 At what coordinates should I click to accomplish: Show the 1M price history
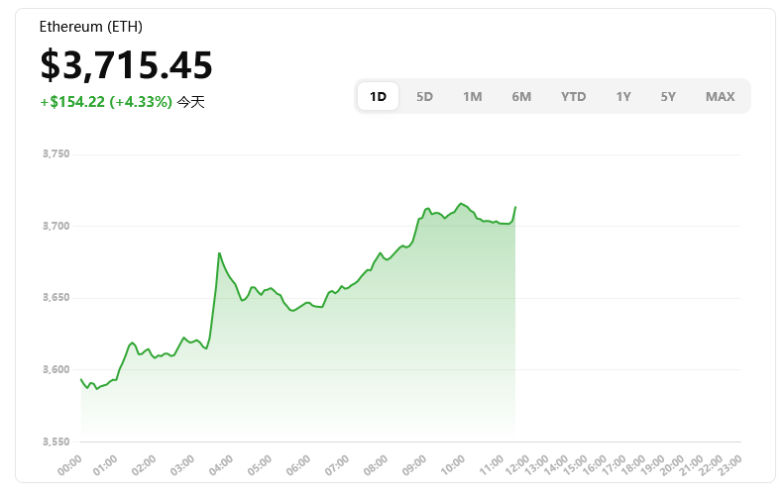[472, 96]
